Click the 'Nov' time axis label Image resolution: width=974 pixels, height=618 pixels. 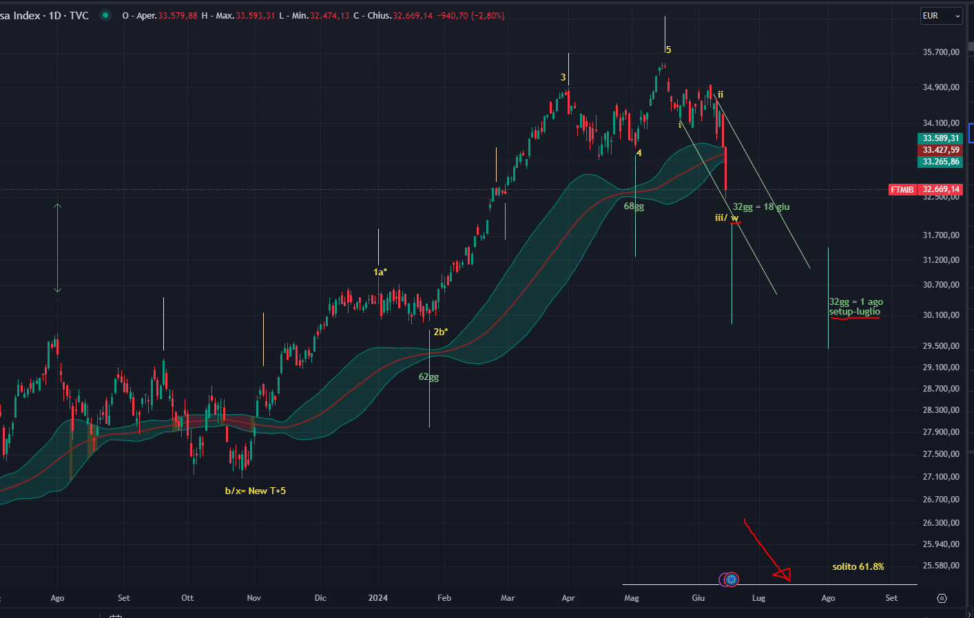coord(254,598)
